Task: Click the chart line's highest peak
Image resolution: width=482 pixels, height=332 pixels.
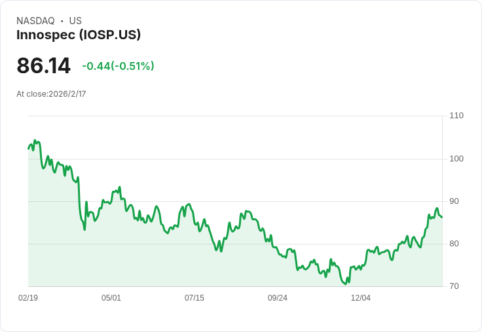Action: click(x=35, y=141)
